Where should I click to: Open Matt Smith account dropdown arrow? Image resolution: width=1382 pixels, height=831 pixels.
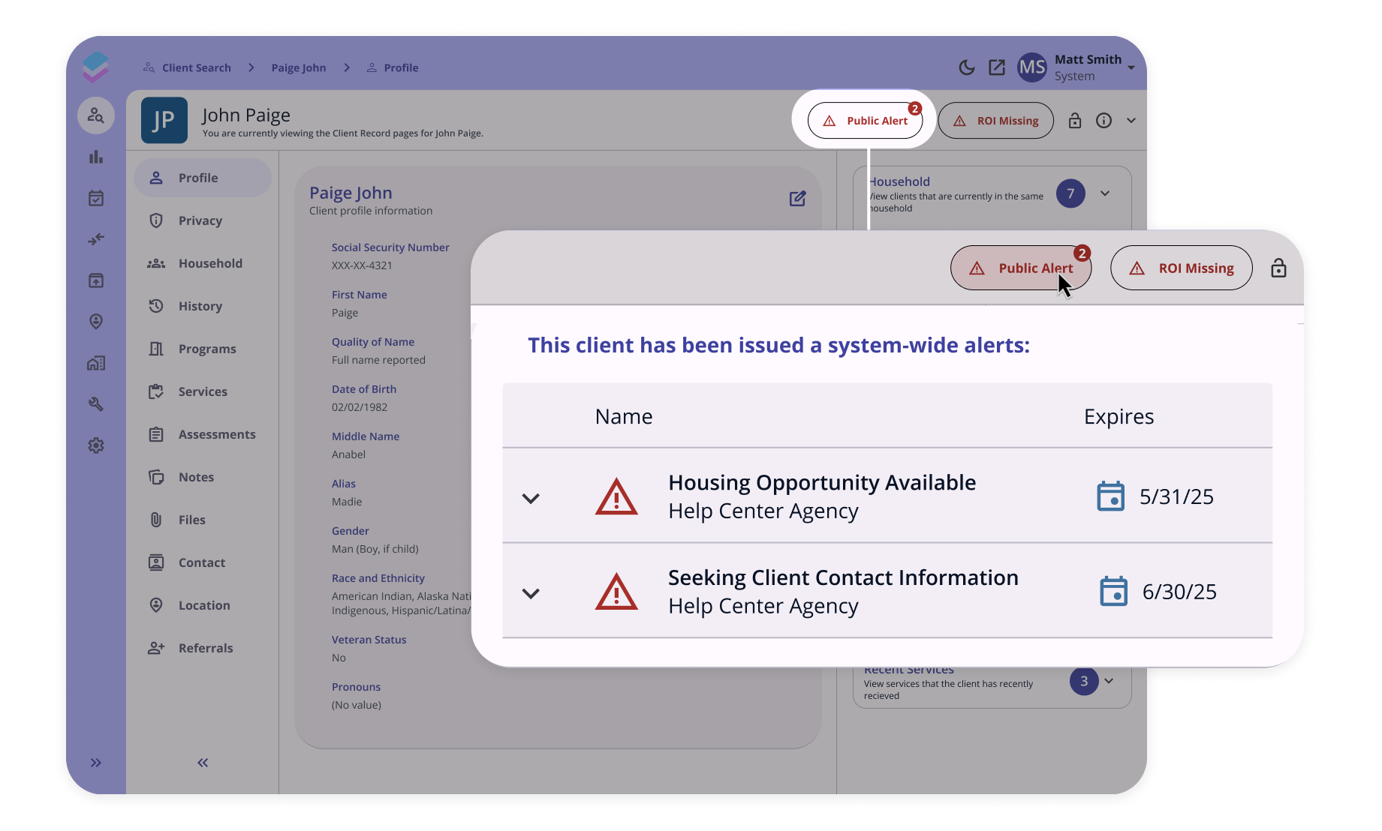(1131, 67)
